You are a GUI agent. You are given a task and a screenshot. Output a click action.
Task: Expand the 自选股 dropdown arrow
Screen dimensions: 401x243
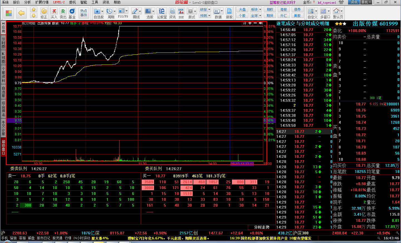102,11
